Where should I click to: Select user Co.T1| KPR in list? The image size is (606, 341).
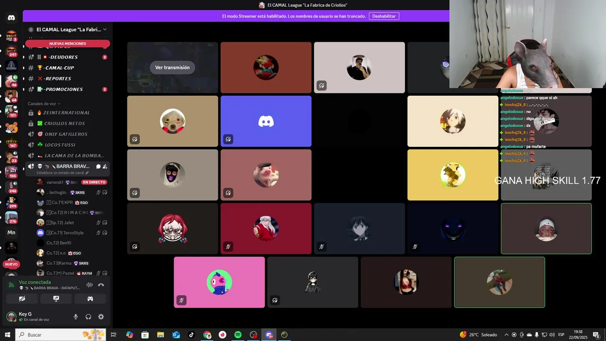pyautogui.click(x=72, y=202)
